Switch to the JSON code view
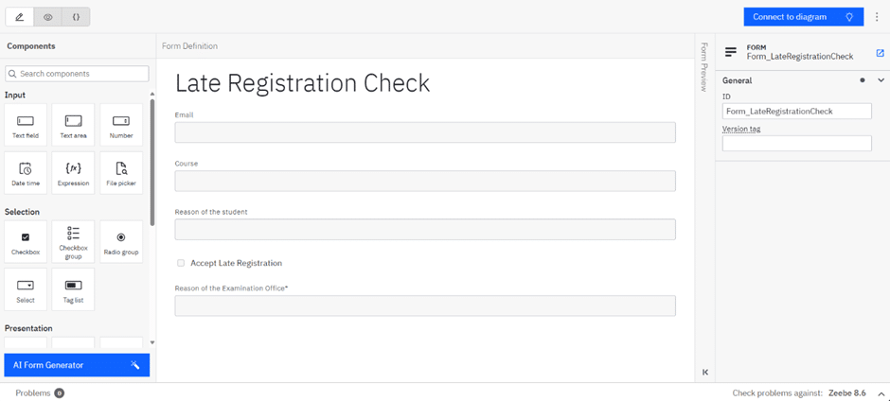890x401 pixels. point(76,17)
